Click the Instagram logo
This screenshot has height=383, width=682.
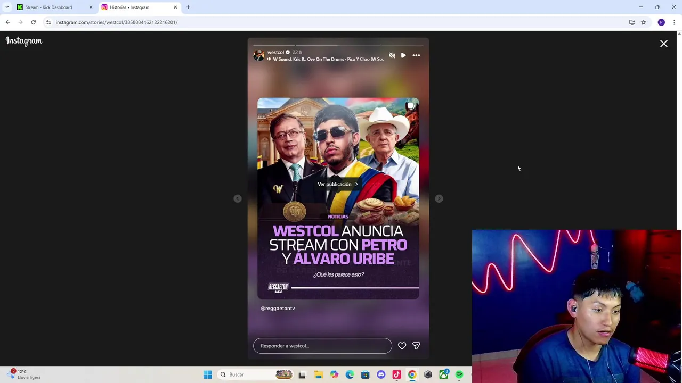[23, 41]
